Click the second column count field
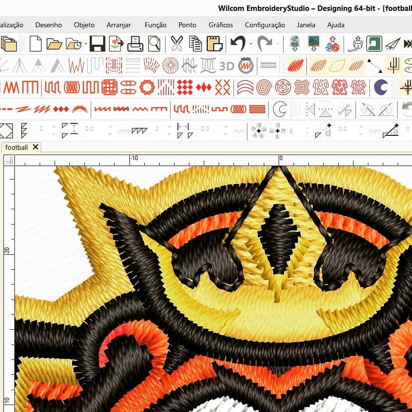This screenshot has height=412, width=412. tap(160, 129)
